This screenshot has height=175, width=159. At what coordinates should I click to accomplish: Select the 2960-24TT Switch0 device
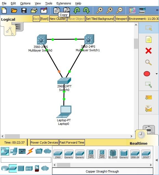pos(64,81)
